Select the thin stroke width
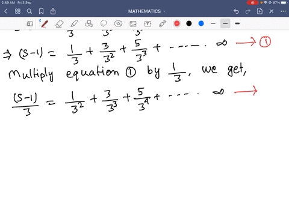Image resolution: width=289 pixels, height=216 pixels. coord(213,23)
